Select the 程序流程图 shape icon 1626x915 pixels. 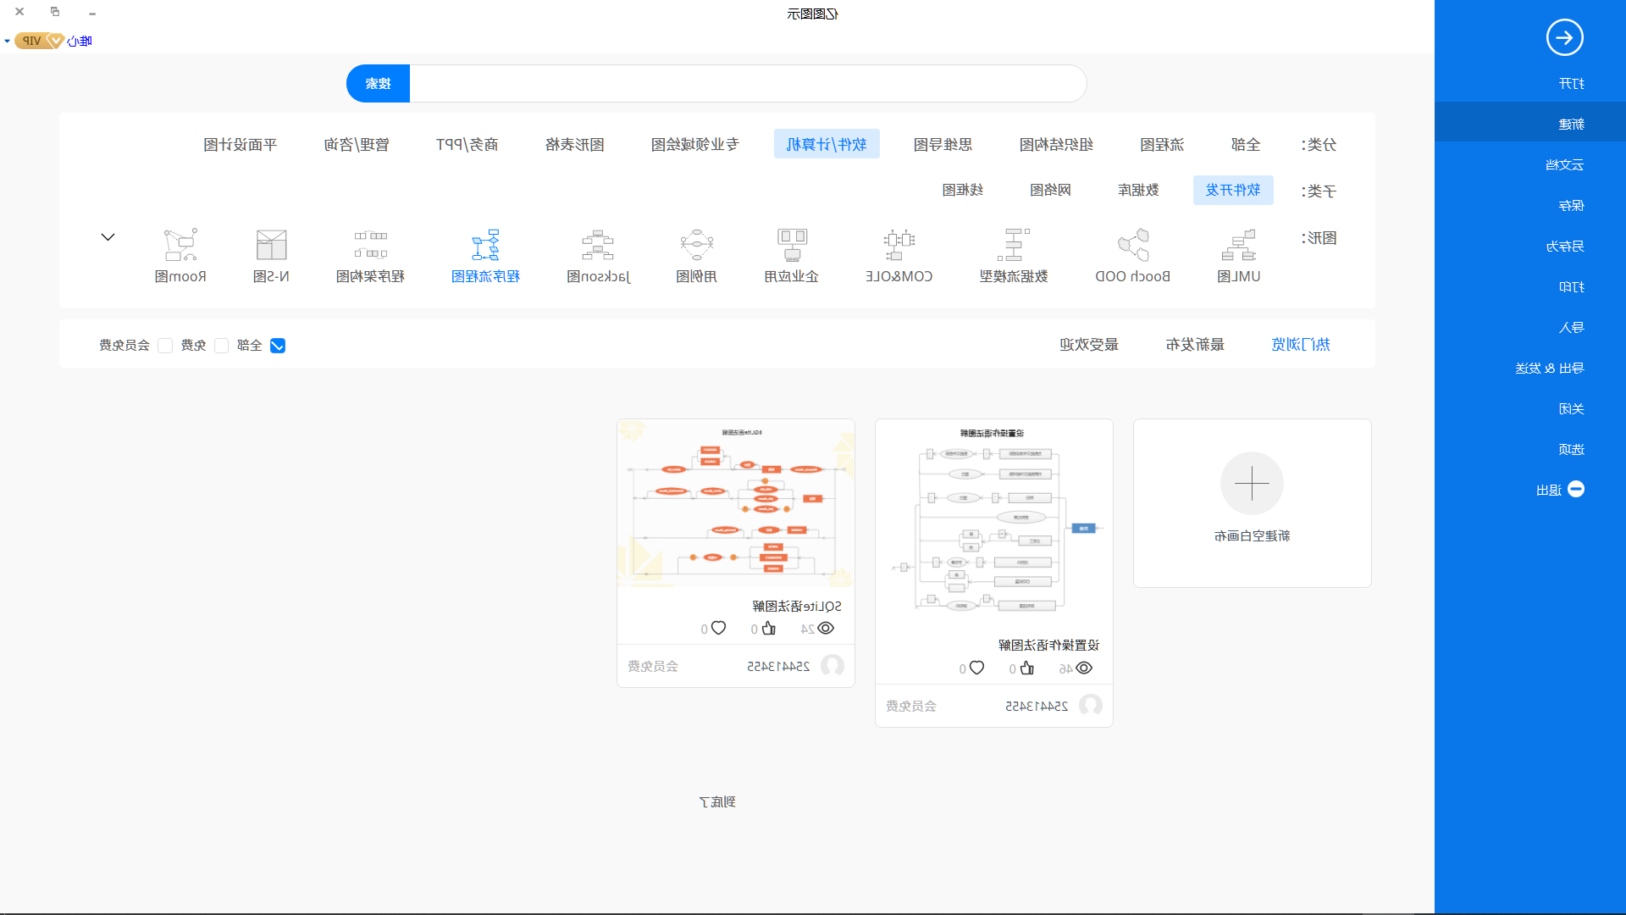(485, 245)
